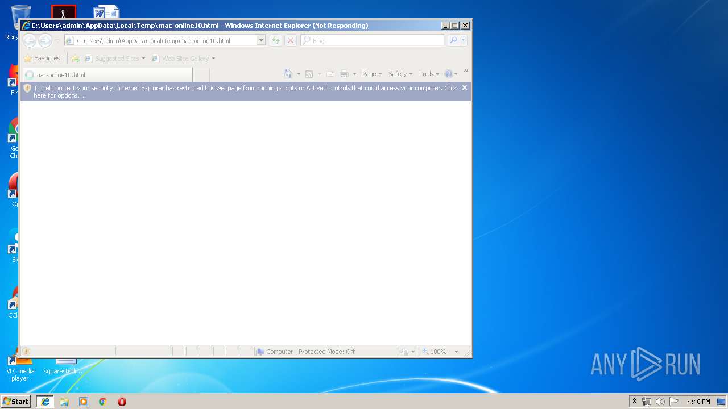The height and width of the screenshot is (409, 728).
Task: Open the Safety menu
Action: pyautogui.click(x=400, y=74)
